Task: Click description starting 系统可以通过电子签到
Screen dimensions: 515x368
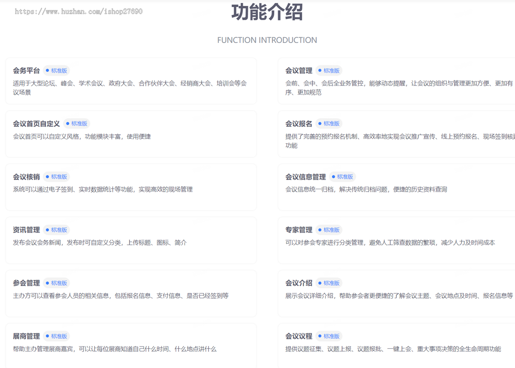Action: click(103, 189)
